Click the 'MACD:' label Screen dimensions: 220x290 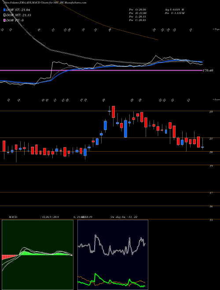(13, 217)
